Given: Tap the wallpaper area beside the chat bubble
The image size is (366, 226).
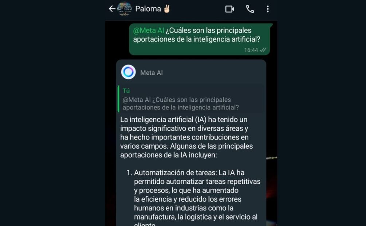Looking at the screenshot, I should 272,140.
